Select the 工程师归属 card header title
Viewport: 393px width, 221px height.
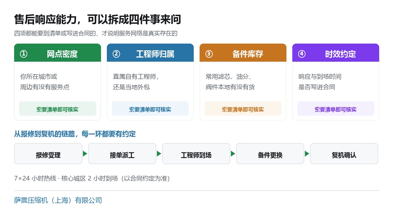(155, 54)
